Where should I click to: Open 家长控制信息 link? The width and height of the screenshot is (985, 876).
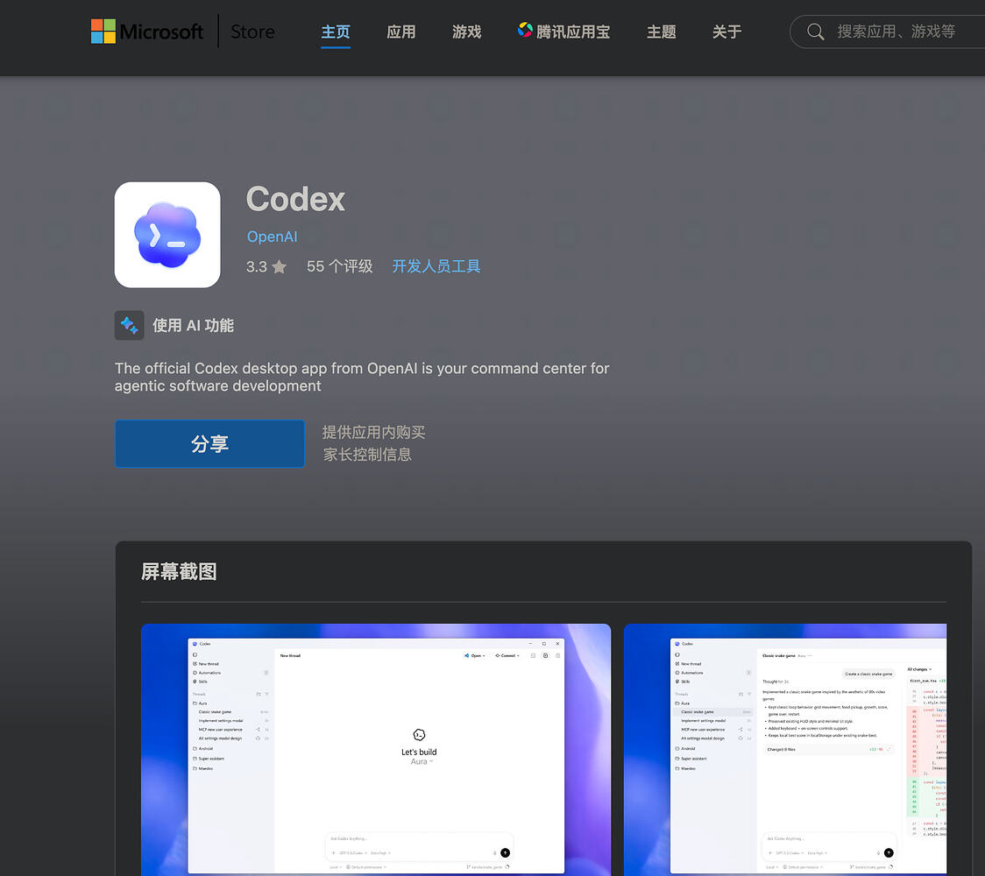point(367,455)
